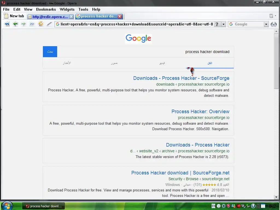Open the Edit menu

point(17,9)
